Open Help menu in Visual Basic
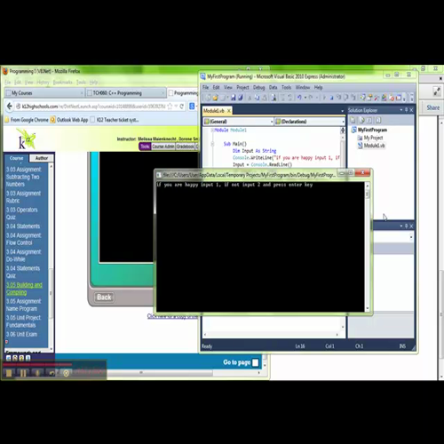 tap(318, 87)
